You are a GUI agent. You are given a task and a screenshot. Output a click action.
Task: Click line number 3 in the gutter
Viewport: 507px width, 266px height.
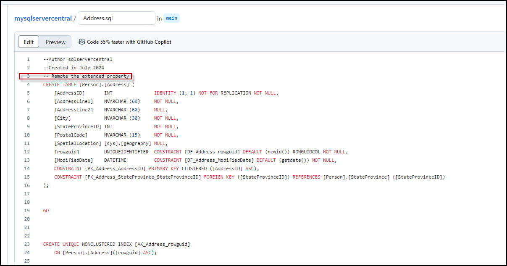tap(28, 76)
